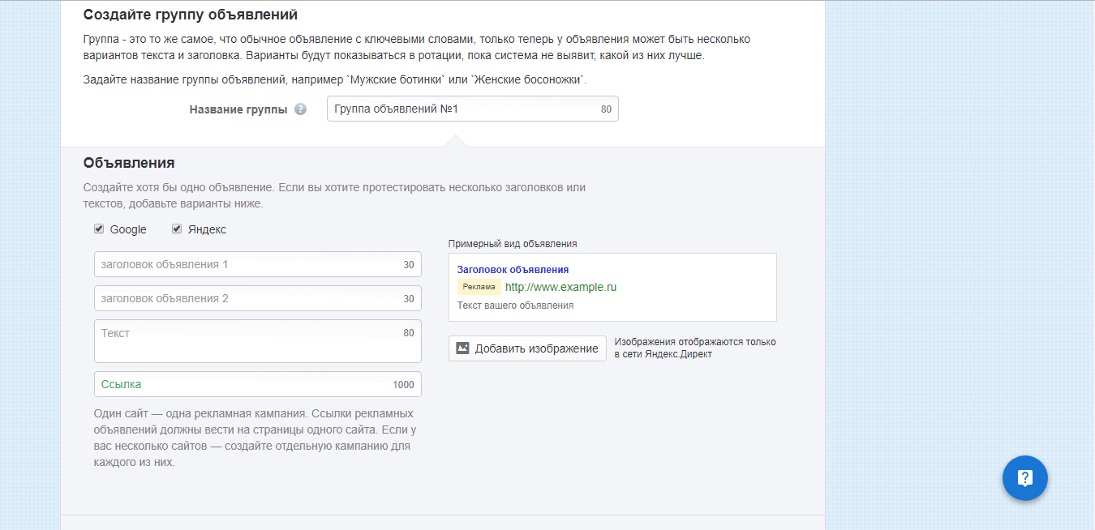The width and height of the screenshot is (1095, 530).
Task: Click into заголовок объявления 2 field
Action: [x=247, y=298]
